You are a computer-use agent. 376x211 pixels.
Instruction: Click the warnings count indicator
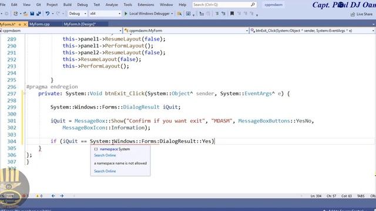click(39, 196)
